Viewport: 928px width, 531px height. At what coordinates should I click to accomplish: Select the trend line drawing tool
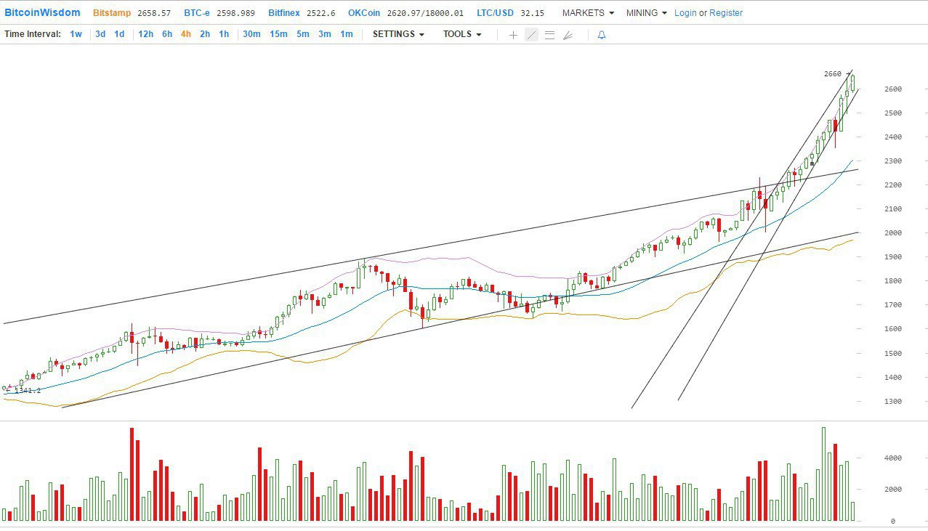click(x=531, y=35)
